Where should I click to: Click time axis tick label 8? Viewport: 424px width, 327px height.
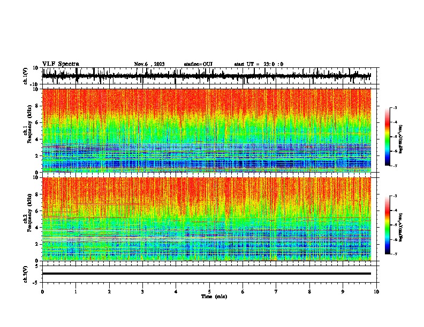coord(309,292)
